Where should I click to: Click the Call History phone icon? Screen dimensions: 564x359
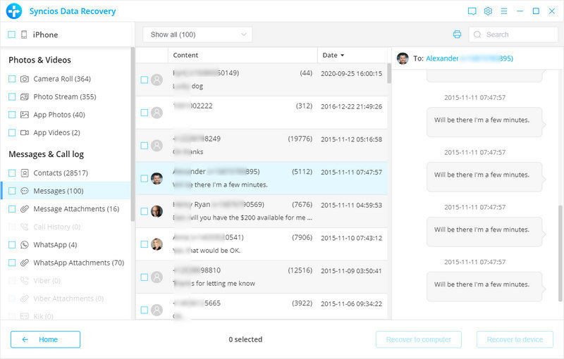click(25, 227)
